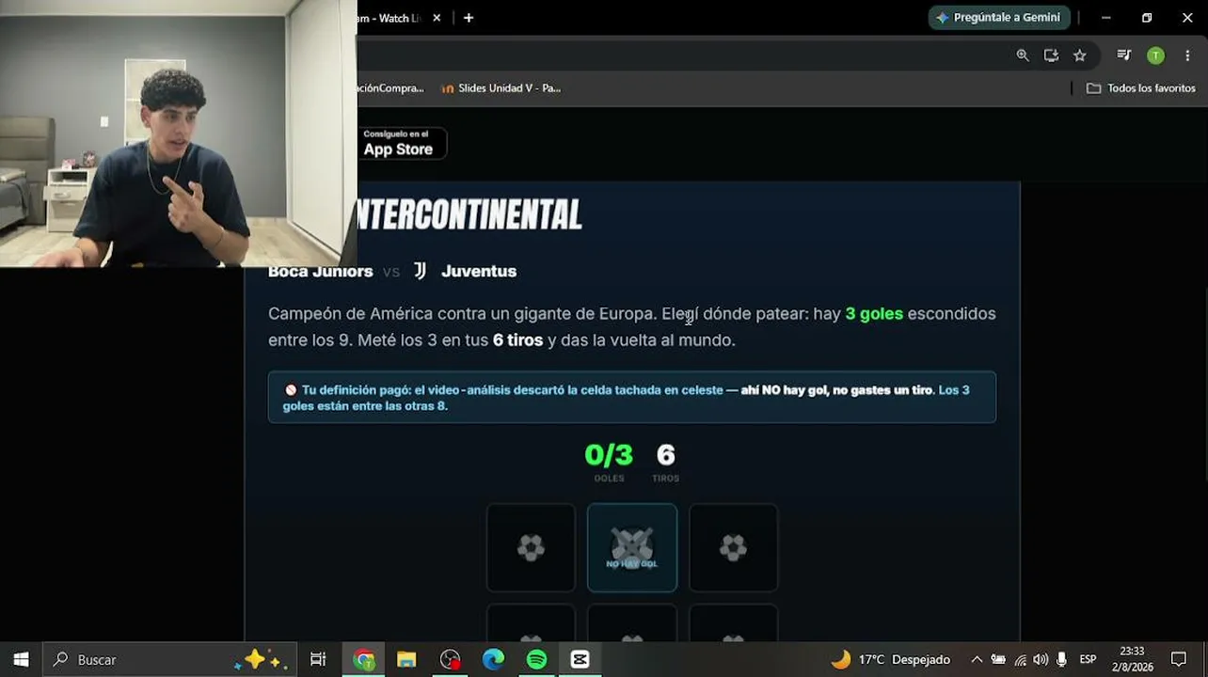Viewport: 1208px width, 677px height.
Task: Click the 6 tiros remaining counter
Action: pos(666,460)
